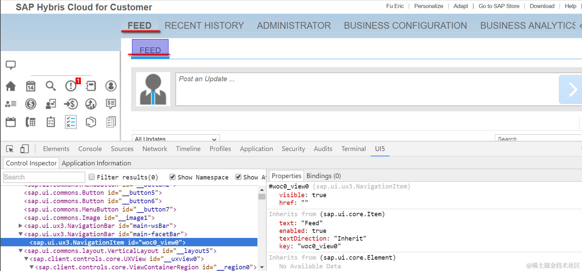Select the Control Inspector tab

tap(31, 163)
